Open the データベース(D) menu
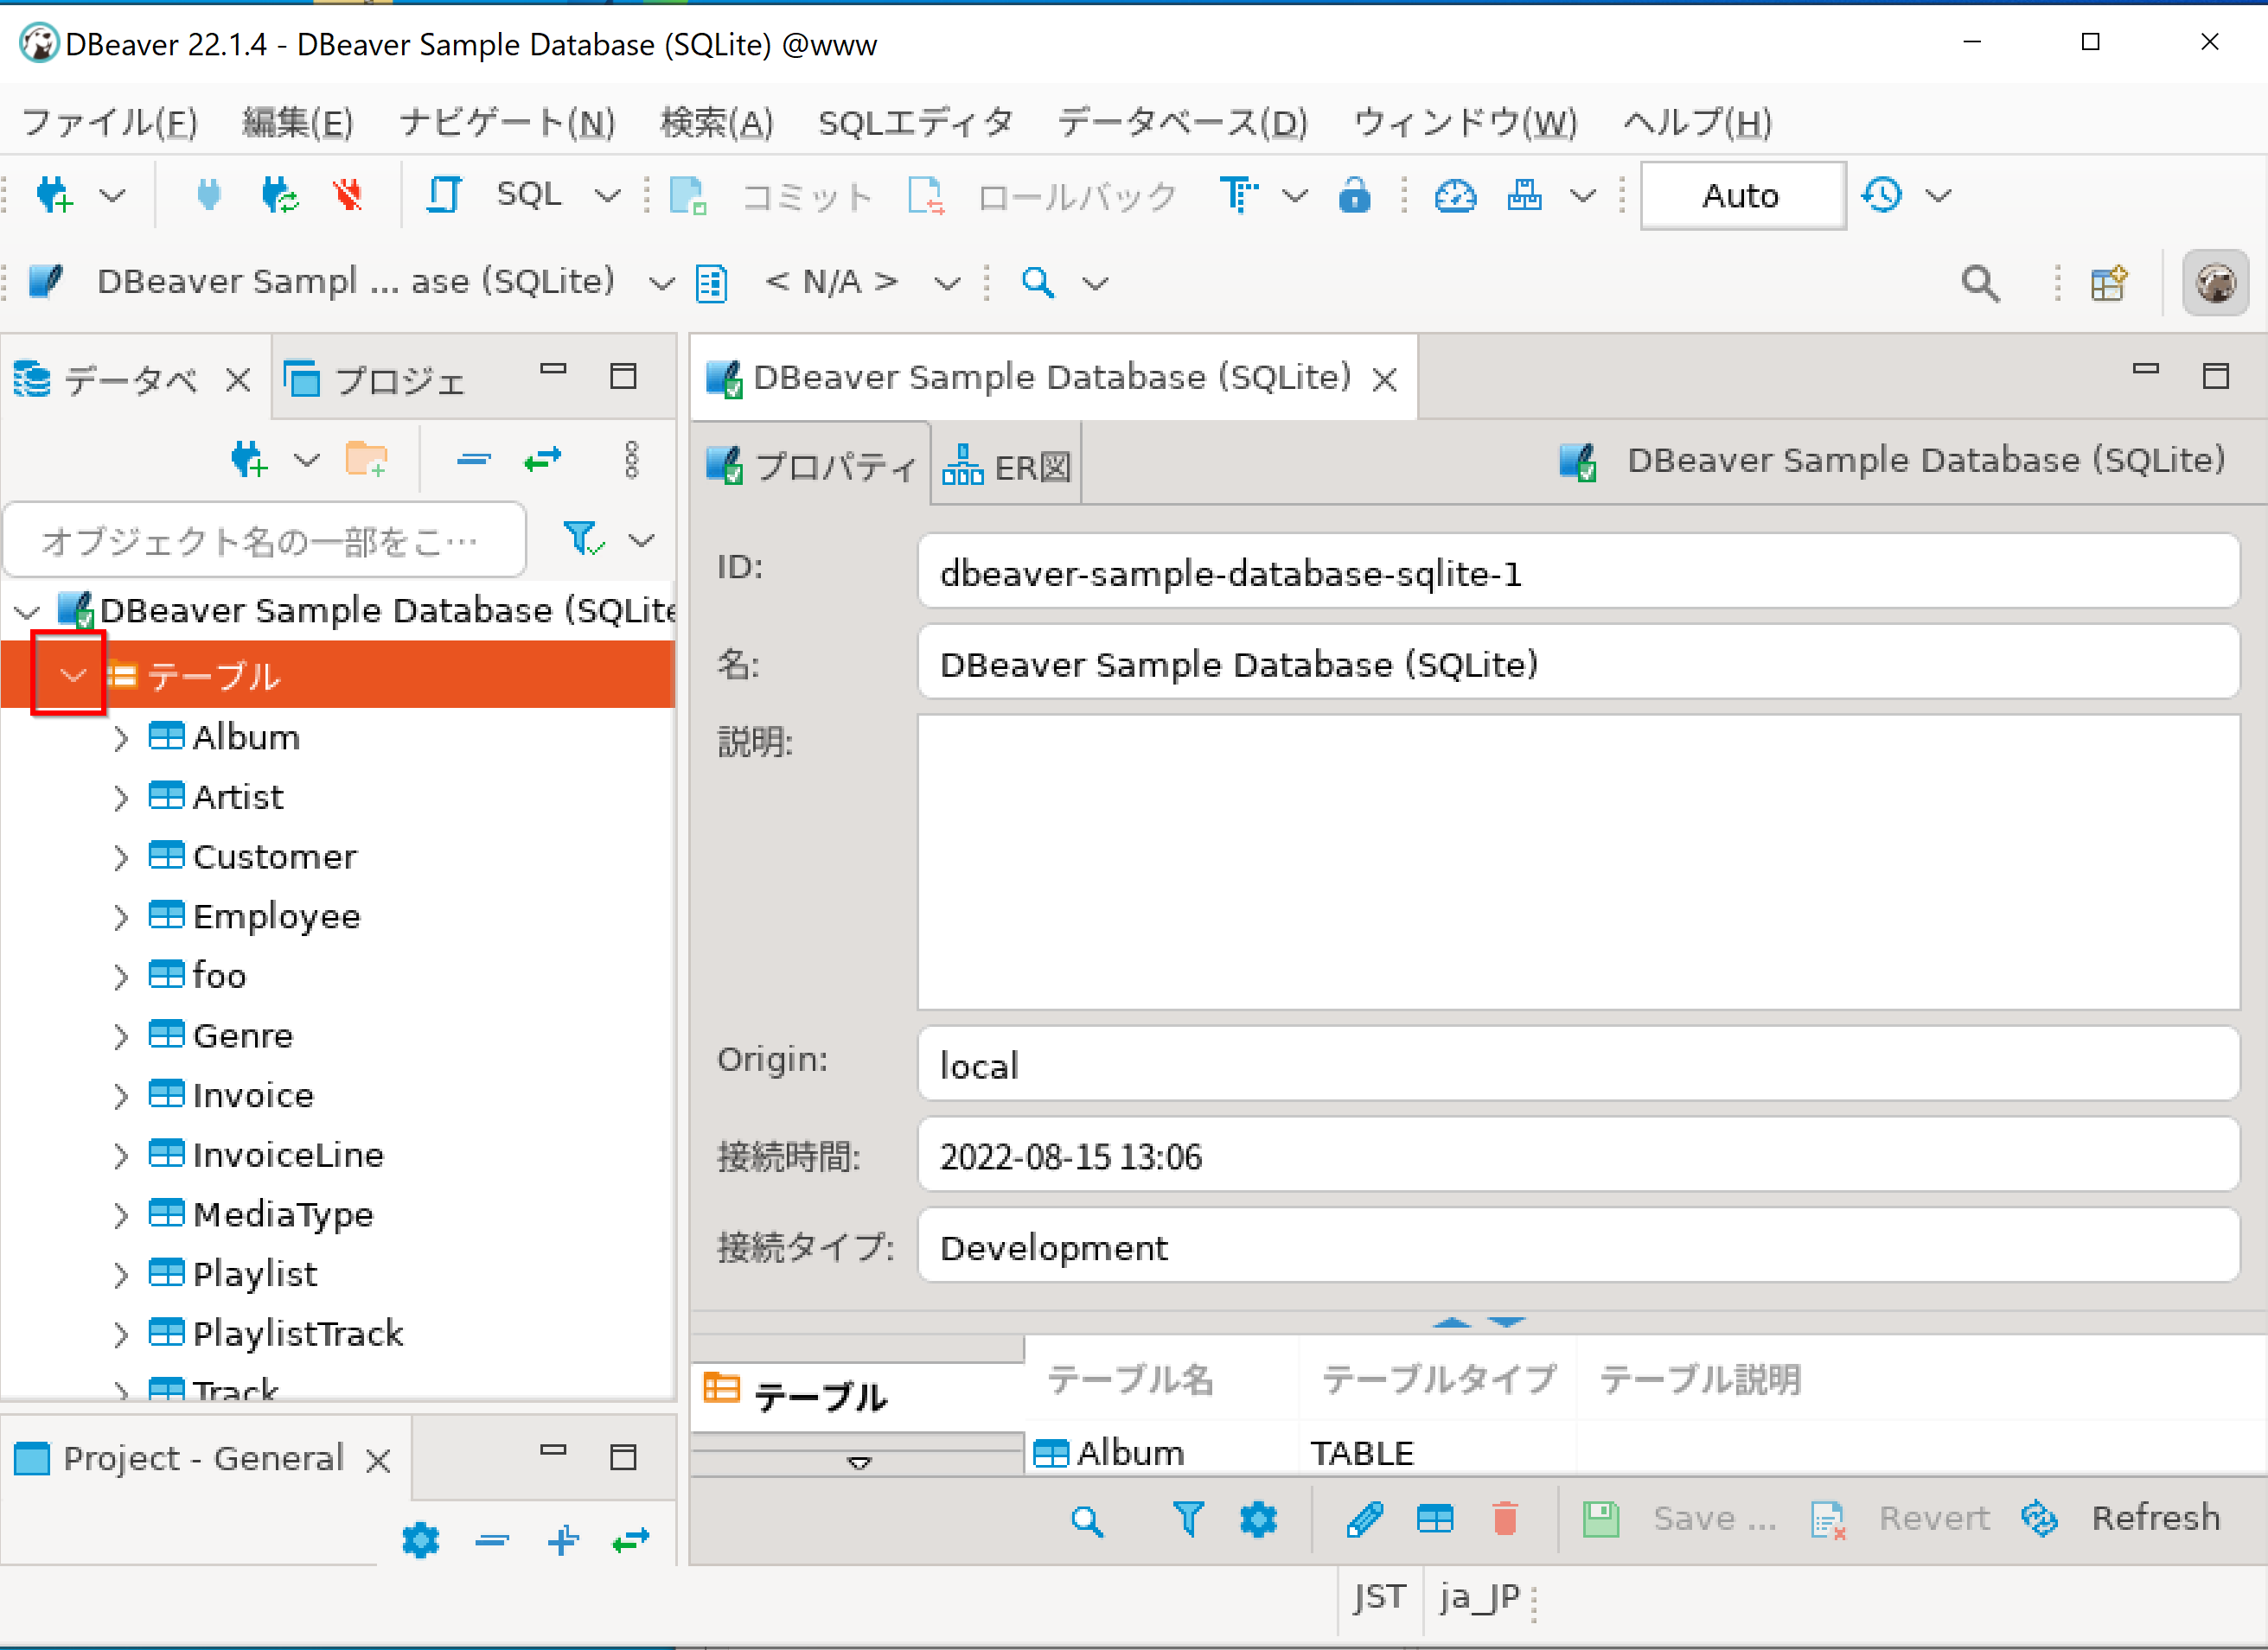The image size is (2268, 1650). 1183,122
